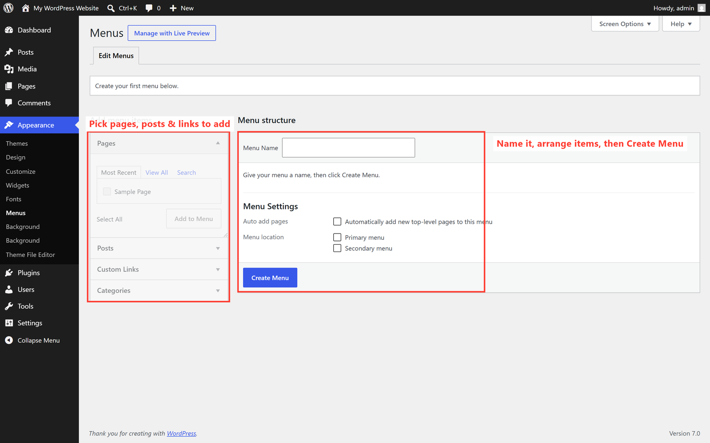Click the Collapse Menu label

click(39, 340)
